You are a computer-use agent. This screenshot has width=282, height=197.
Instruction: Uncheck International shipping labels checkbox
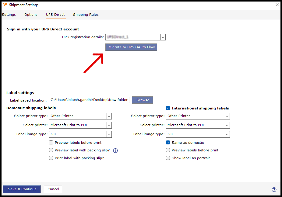[168, 108]
